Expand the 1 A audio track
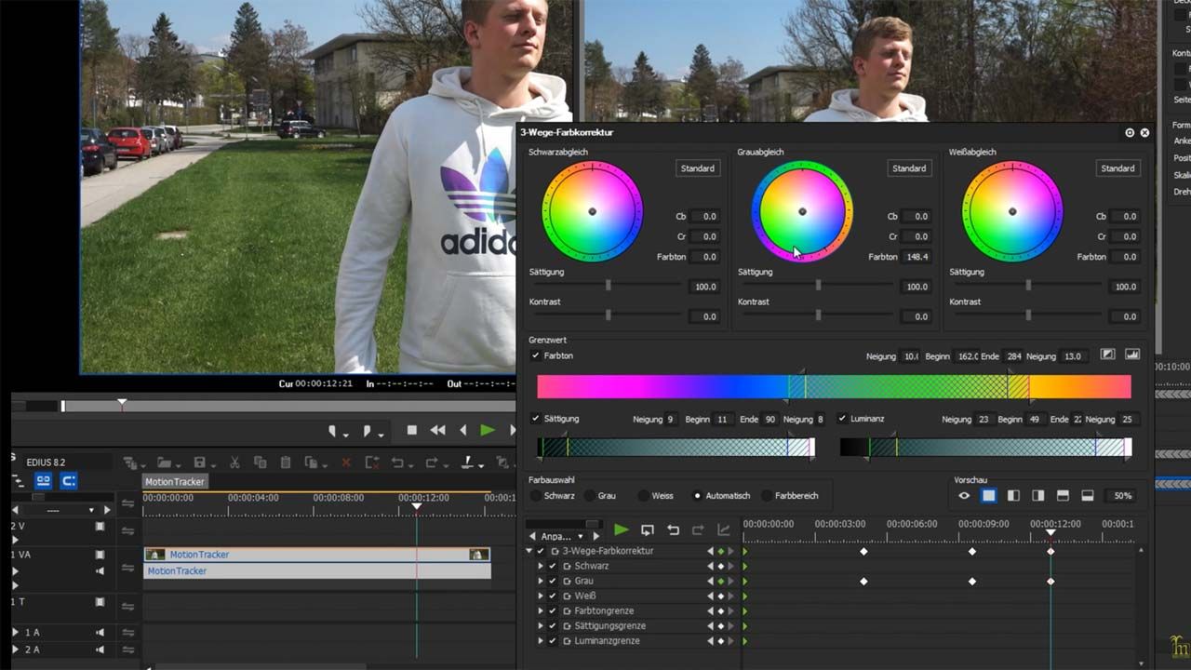Viewport: 1191px width, 670px height. coord(15,633)
